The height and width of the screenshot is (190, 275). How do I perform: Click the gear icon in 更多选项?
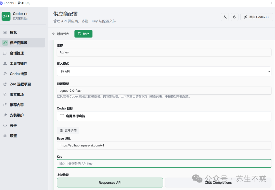(x=61, y=130)
